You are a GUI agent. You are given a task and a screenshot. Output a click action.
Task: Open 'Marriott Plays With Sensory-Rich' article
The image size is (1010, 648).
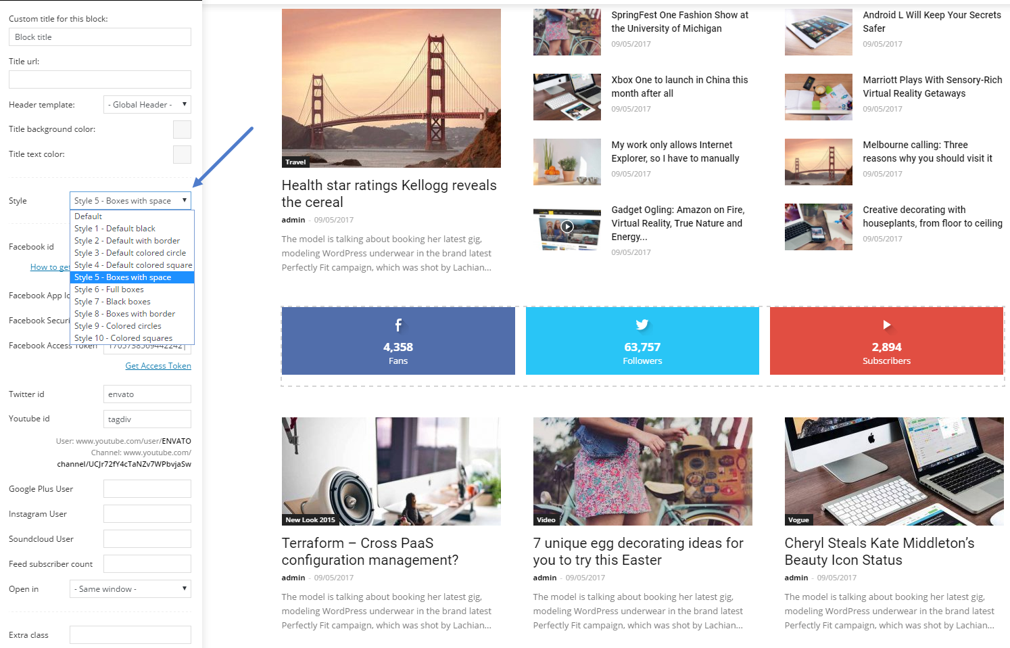pos(933,87)
